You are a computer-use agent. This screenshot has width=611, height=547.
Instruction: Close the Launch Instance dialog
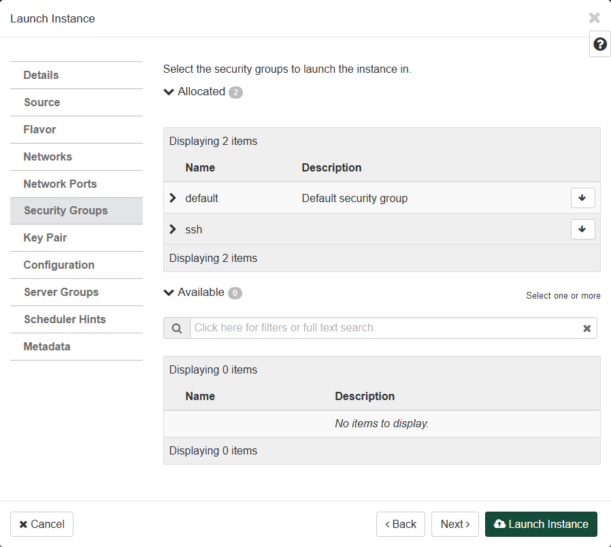click(594, 18)
